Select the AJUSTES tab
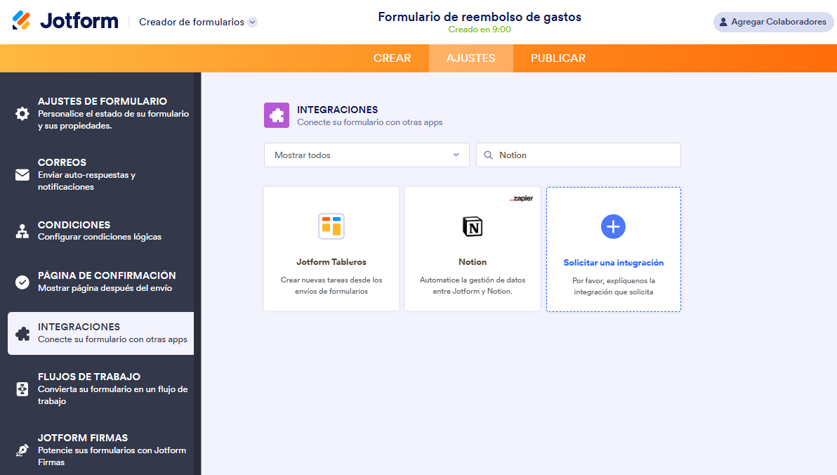The width and height of the screenshot is (837, 475). [x=470, y=58]
